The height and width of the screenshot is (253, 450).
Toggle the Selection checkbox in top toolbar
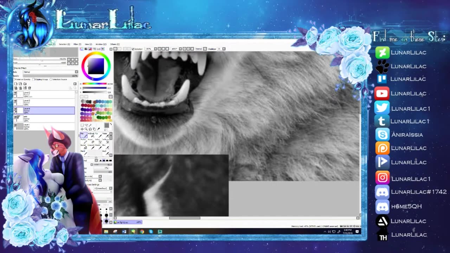133,49
